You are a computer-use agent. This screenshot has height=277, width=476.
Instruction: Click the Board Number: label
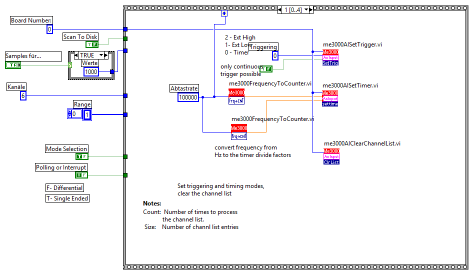(x=31, y=20)
